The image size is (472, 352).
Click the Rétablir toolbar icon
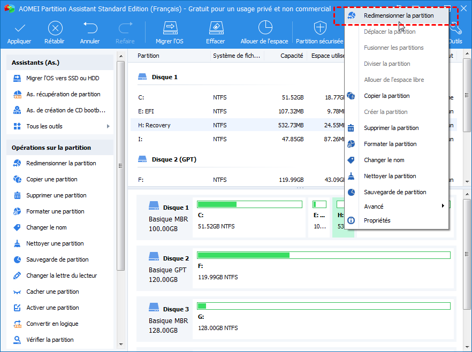click(55, 28)
